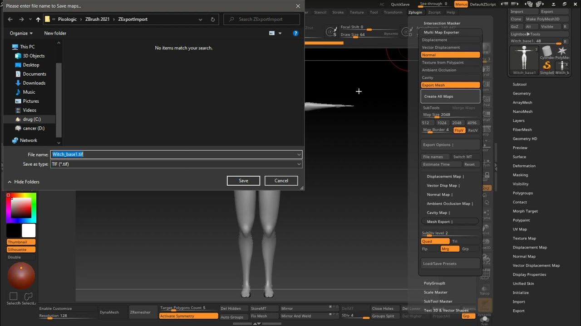The height and width of the screenshot is (326, 581).
Task: Open Pictures in the navigation pane
Action: tap(31, 101)
